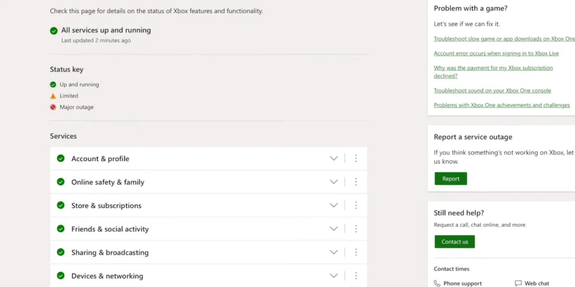Expand the Sharing & broadcasting chevron
This screenshot has height=287, width=575.
click(x=334, y=252)
